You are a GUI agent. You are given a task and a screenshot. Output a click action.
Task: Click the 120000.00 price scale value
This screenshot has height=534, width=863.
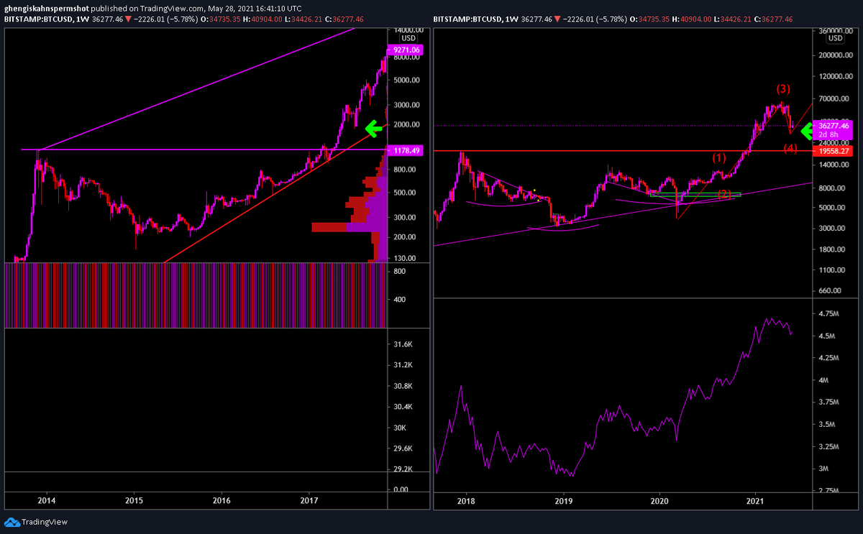836,76
